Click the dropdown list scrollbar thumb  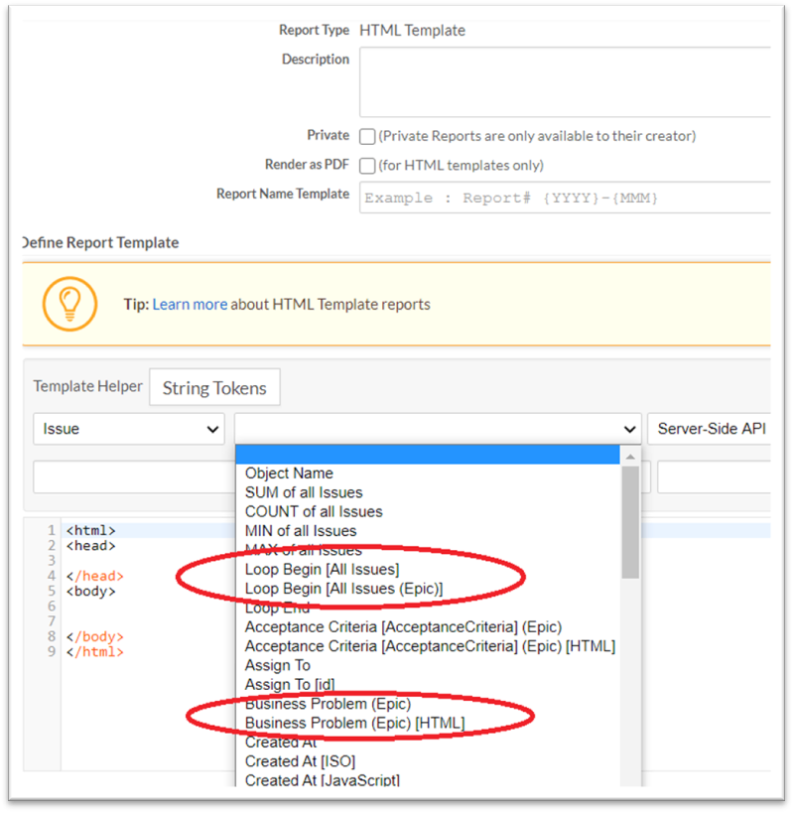click(630, 521)
